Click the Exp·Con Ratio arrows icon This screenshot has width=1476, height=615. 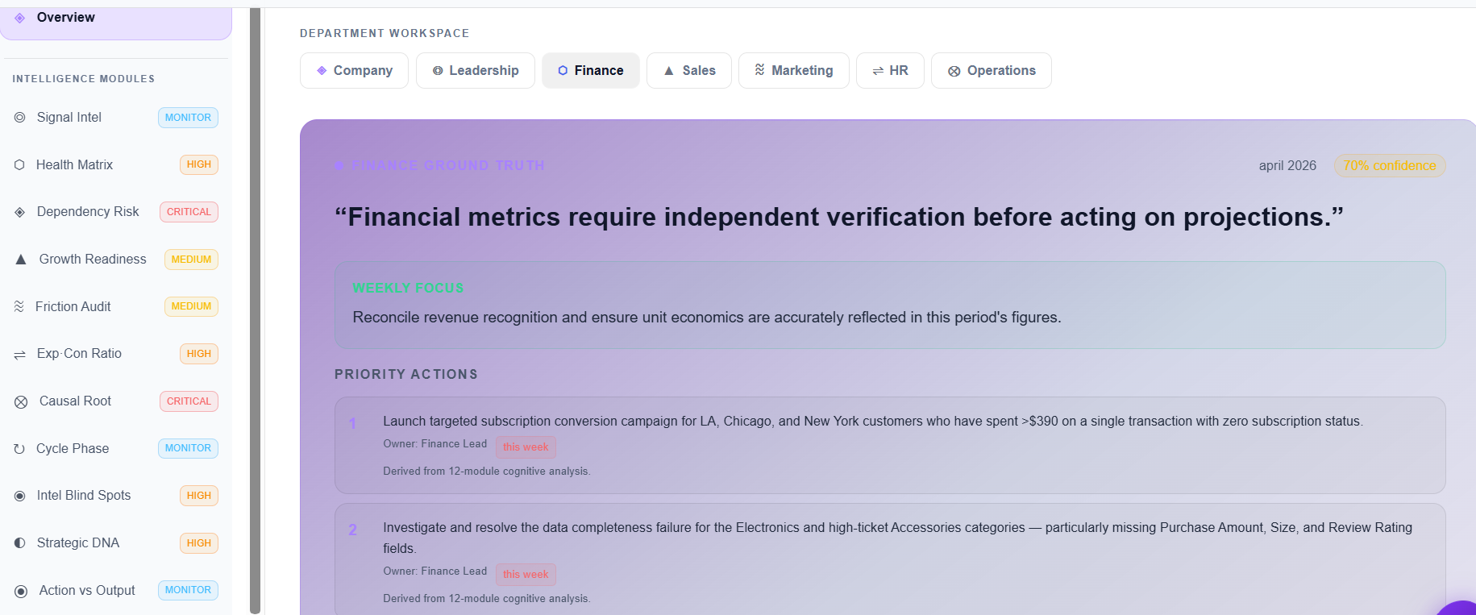pos(19,355)
